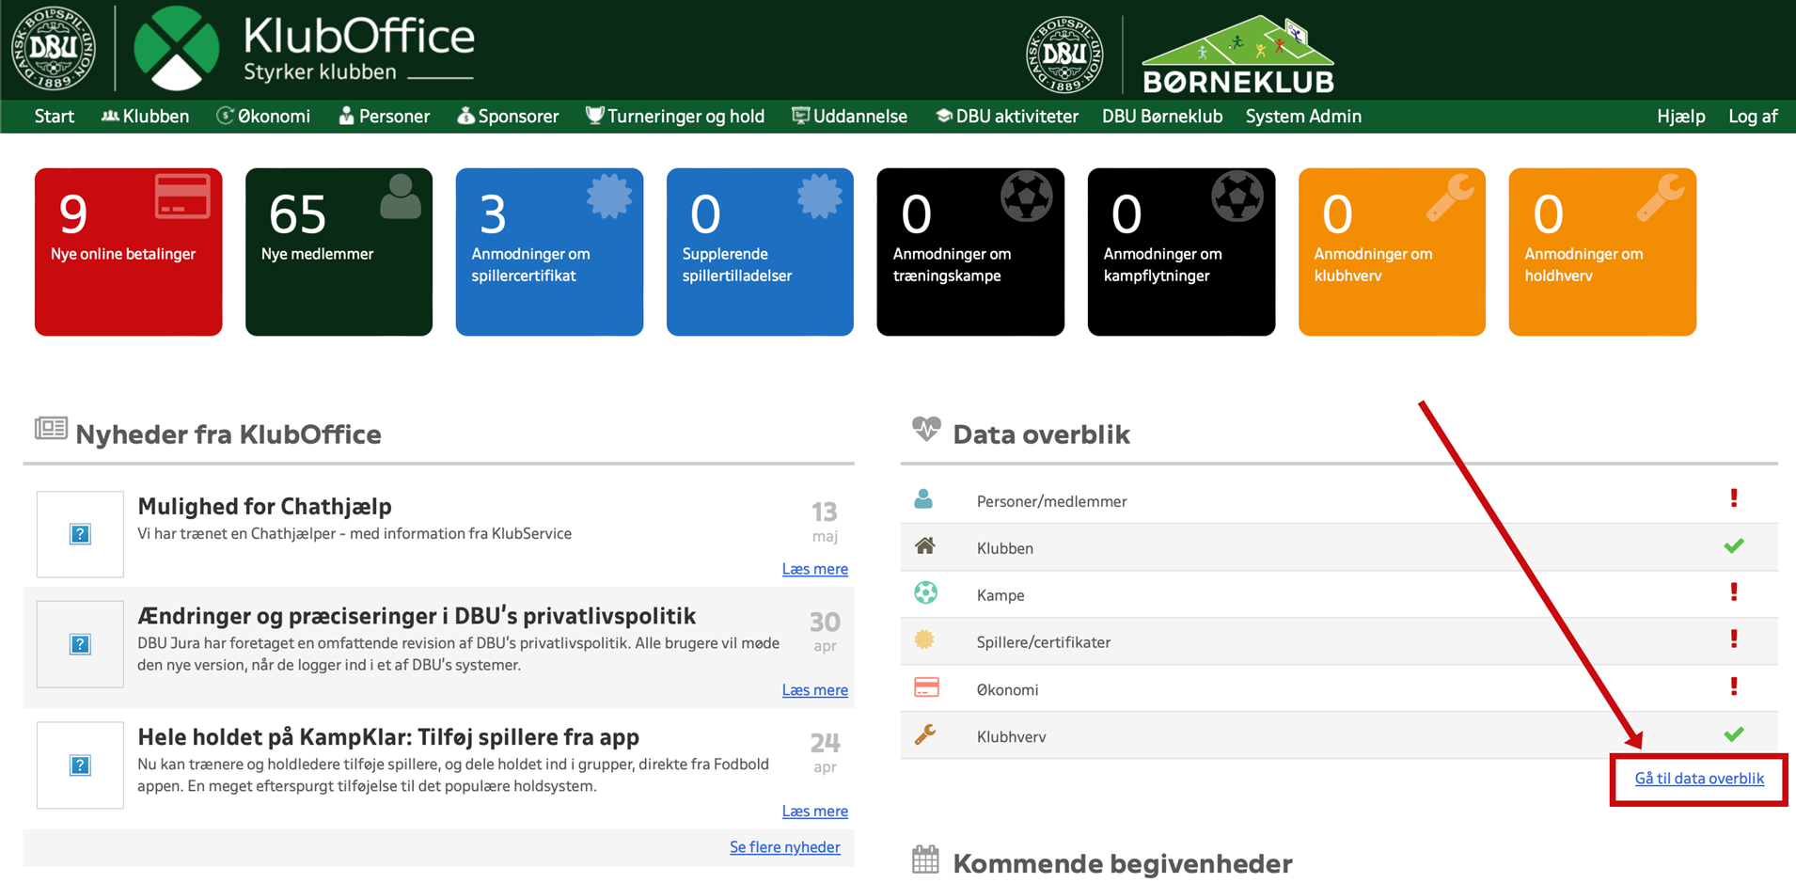Image resolution: width=1796 pixels, height=883 pixels.
Task: Click green checkmark for Klubhverv row
Action: (1734, 733)
